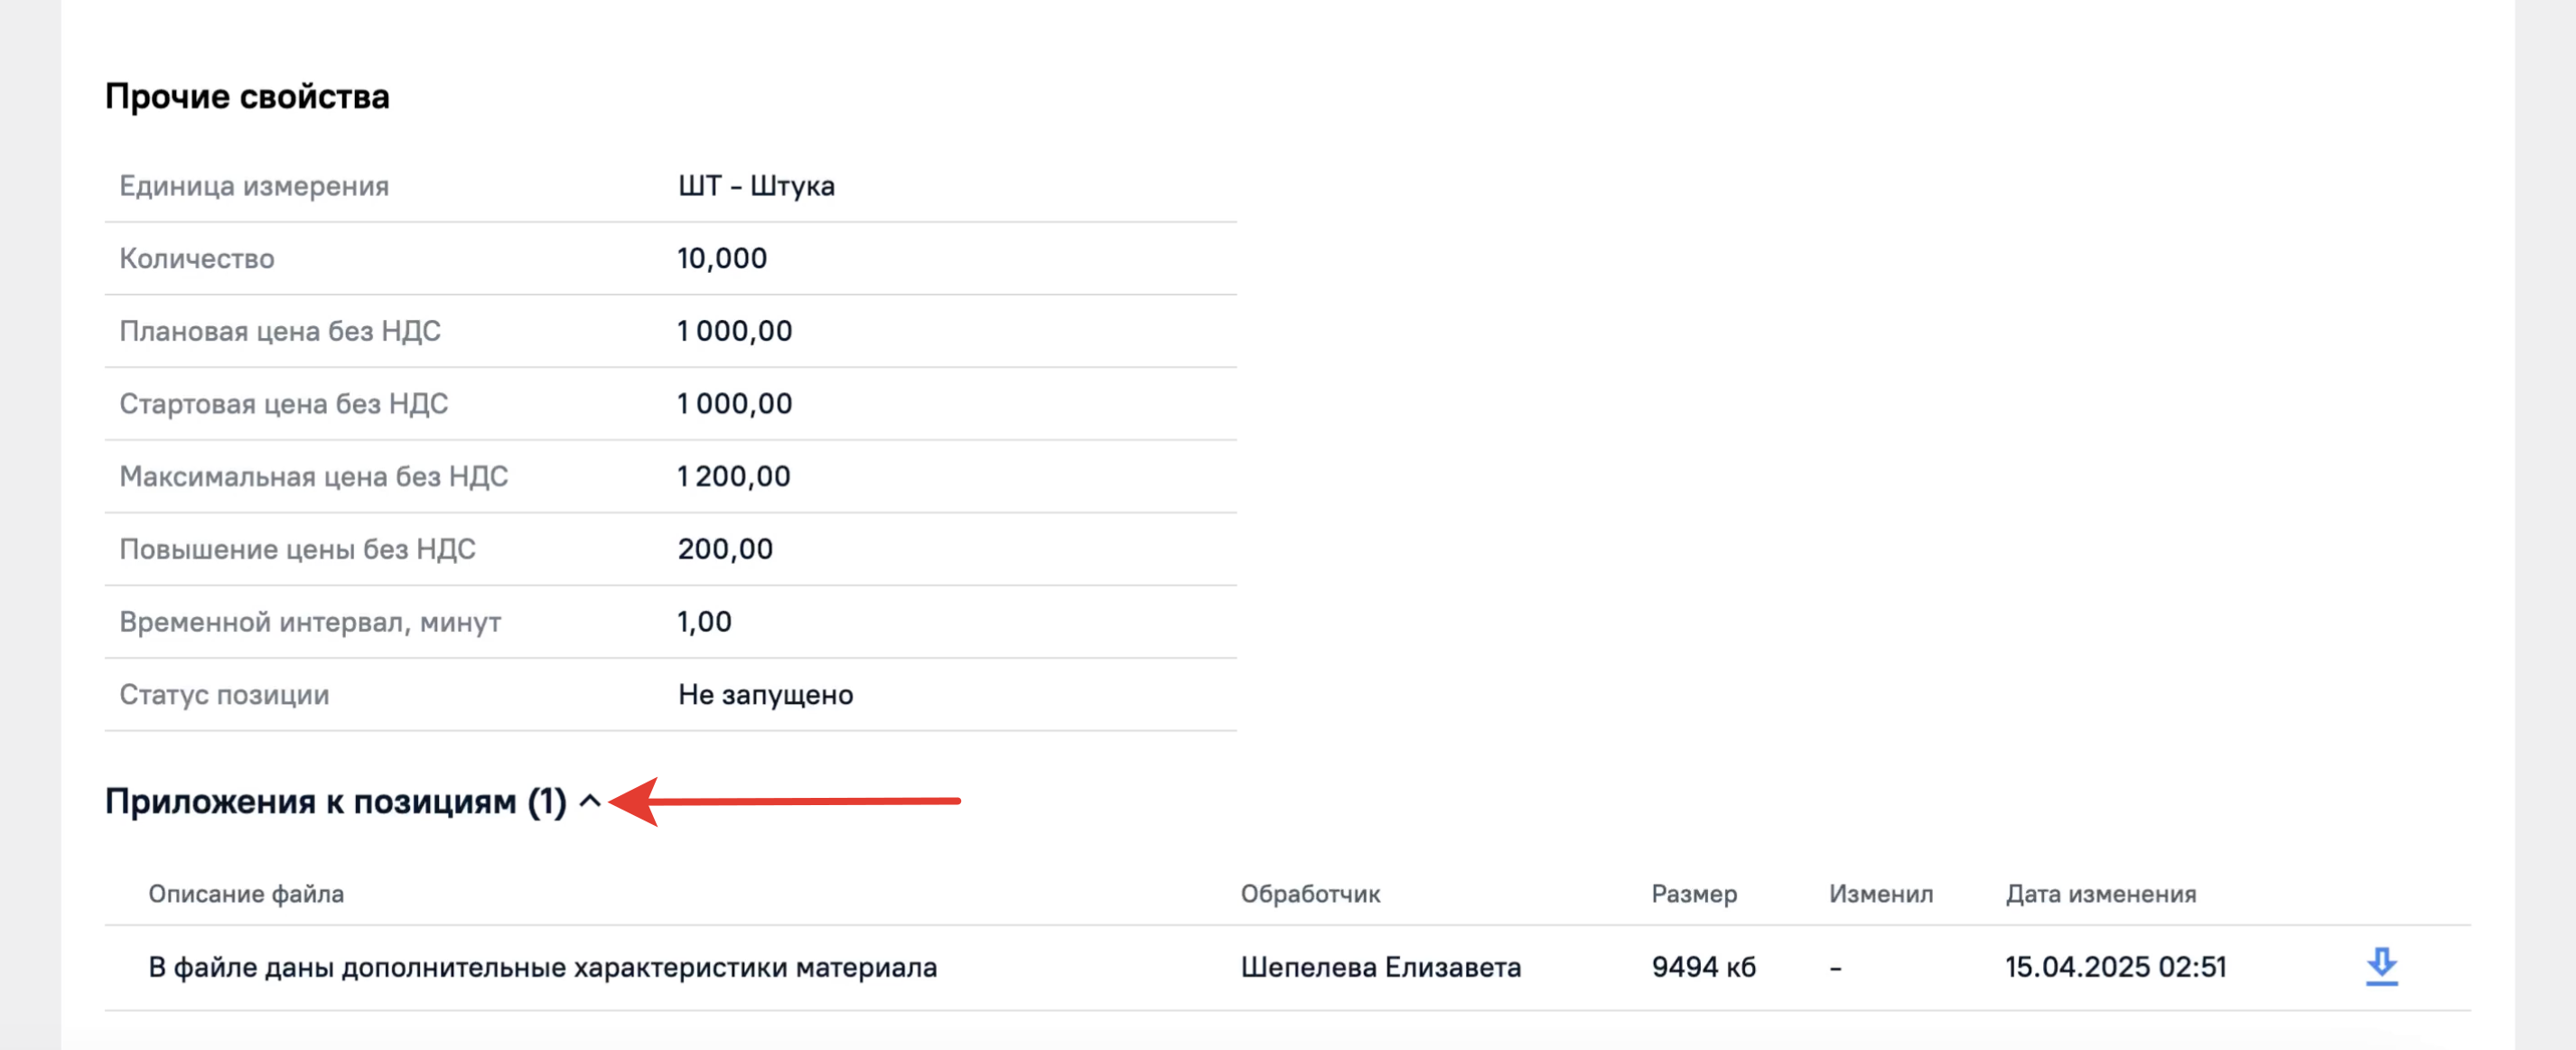Screen dimensions: 2576x1050
Task: Download the attached material characteristics file
Action: [x=2381, y=967]
